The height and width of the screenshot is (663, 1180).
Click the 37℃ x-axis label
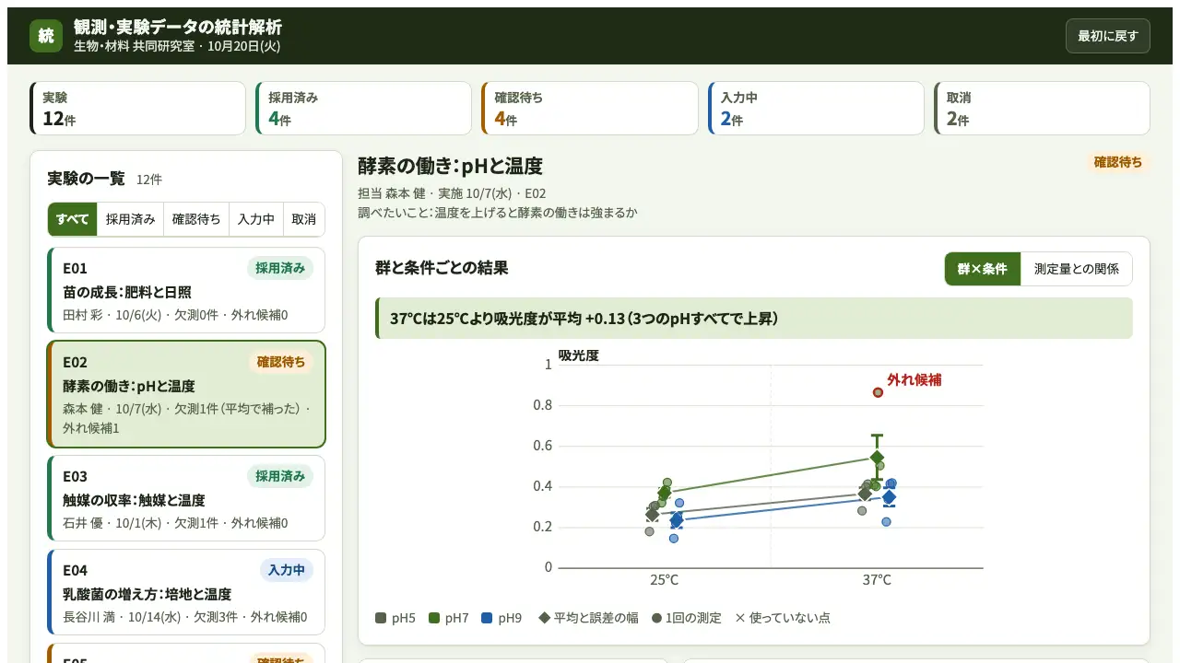pyautogui.click(x=877, y=580)
